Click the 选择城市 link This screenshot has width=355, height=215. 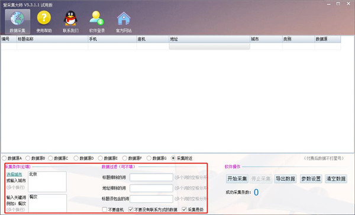tap(14, 174)
